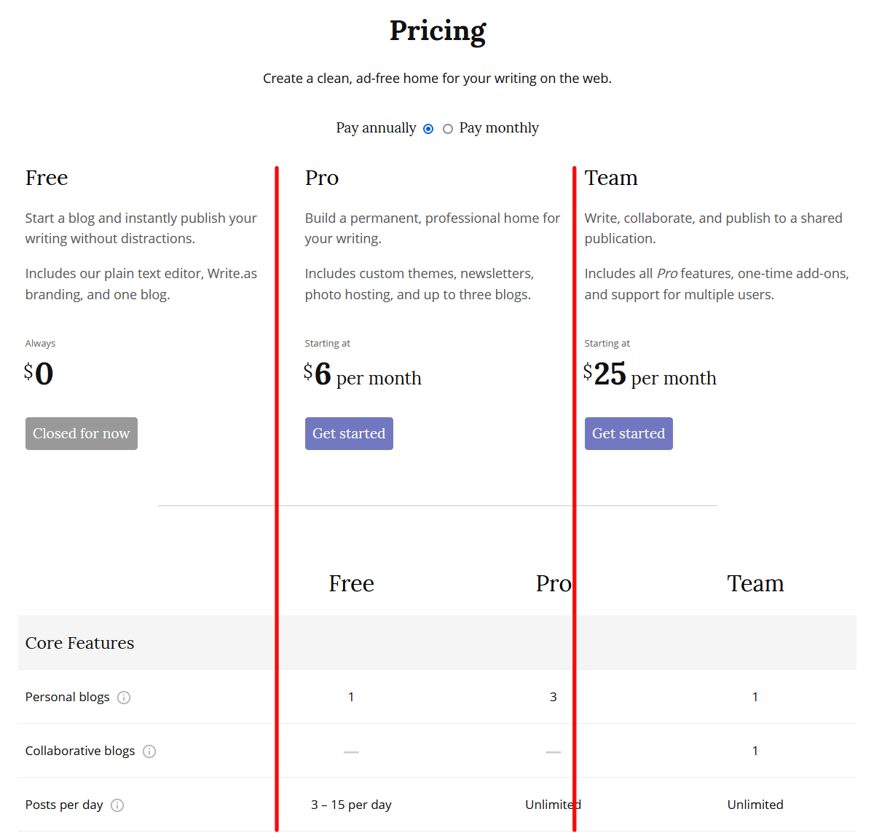Click the '3 – 15 per day' cell

[x=351, y=805]
